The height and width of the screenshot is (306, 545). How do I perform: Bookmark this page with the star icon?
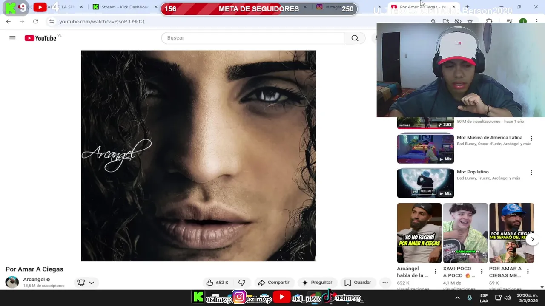click(x=470, y=21)
